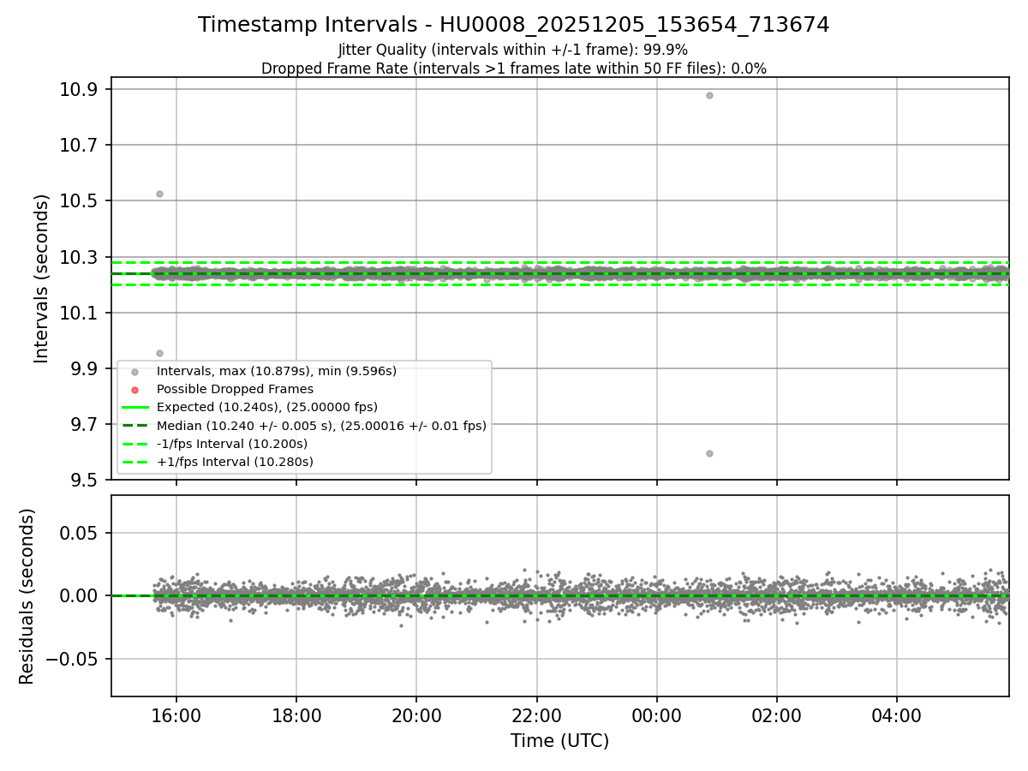Click legend entry 'Possible Dropped Frames'
The height and width of the screenshot is (771, 1028).
235,389
